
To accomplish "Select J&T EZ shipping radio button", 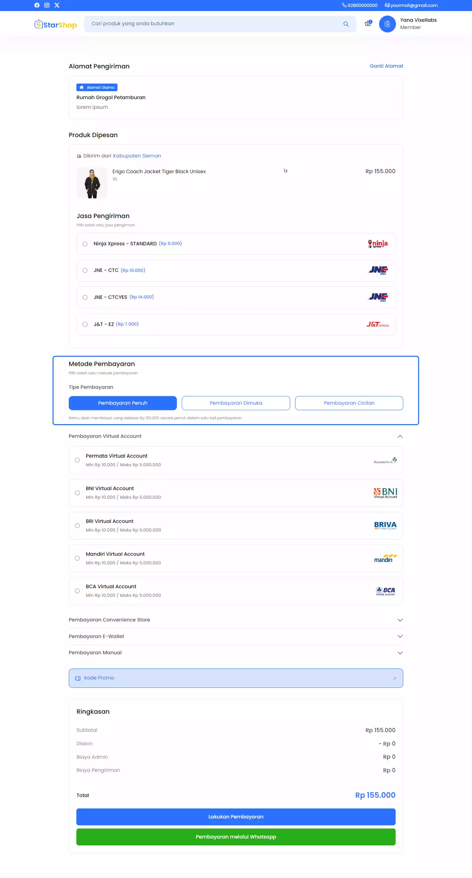I will pos(85,324).
